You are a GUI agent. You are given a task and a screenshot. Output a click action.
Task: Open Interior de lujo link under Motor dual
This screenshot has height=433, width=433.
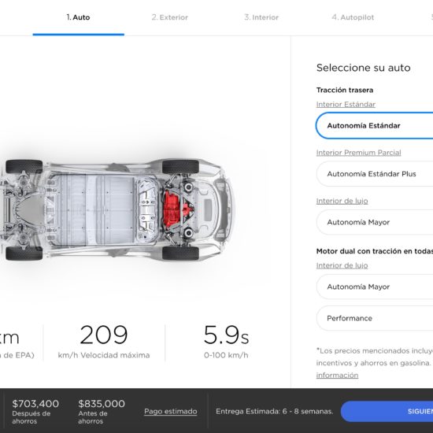342,265
